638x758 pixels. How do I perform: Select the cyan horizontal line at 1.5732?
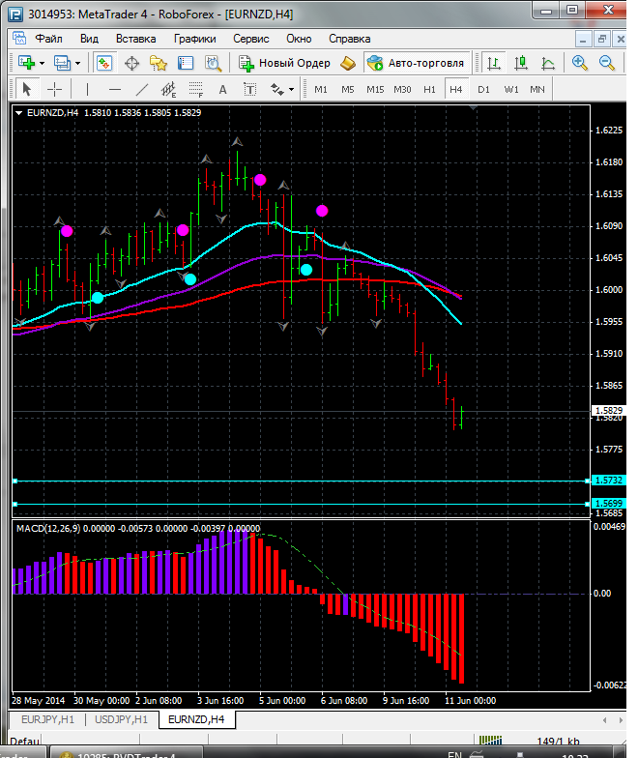301,481
